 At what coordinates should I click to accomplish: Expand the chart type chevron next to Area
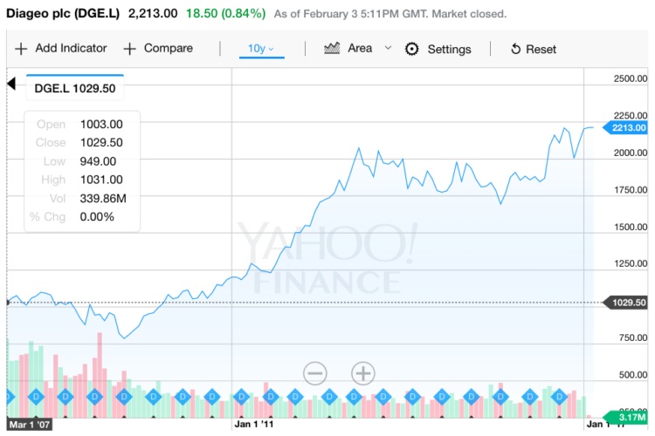388,48
